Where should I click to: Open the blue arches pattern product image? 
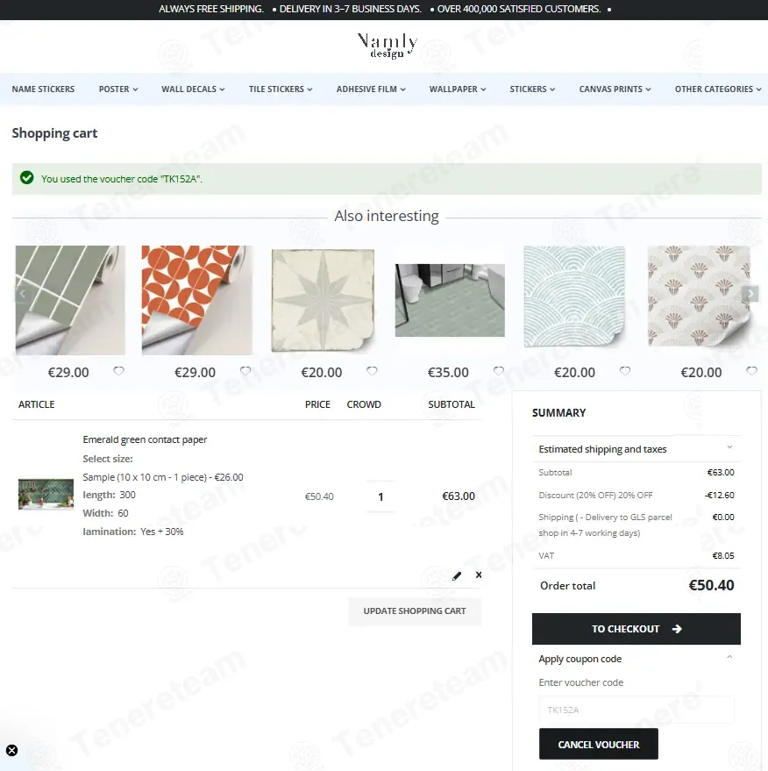pyautogui.click(x=575, y=296)
